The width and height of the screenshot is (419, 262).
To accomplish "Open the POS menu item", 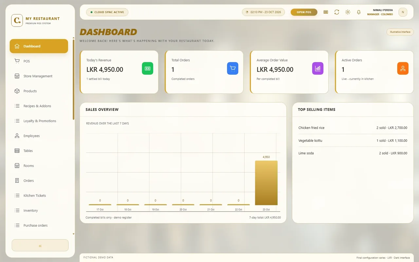I will [x=39, y=61].
